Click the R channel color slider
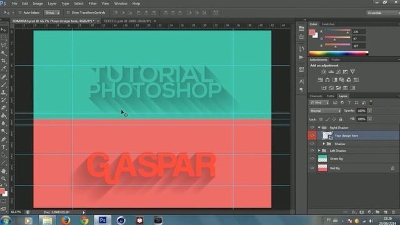This screenshot has width=400, height=225. [x=337, y=31]
